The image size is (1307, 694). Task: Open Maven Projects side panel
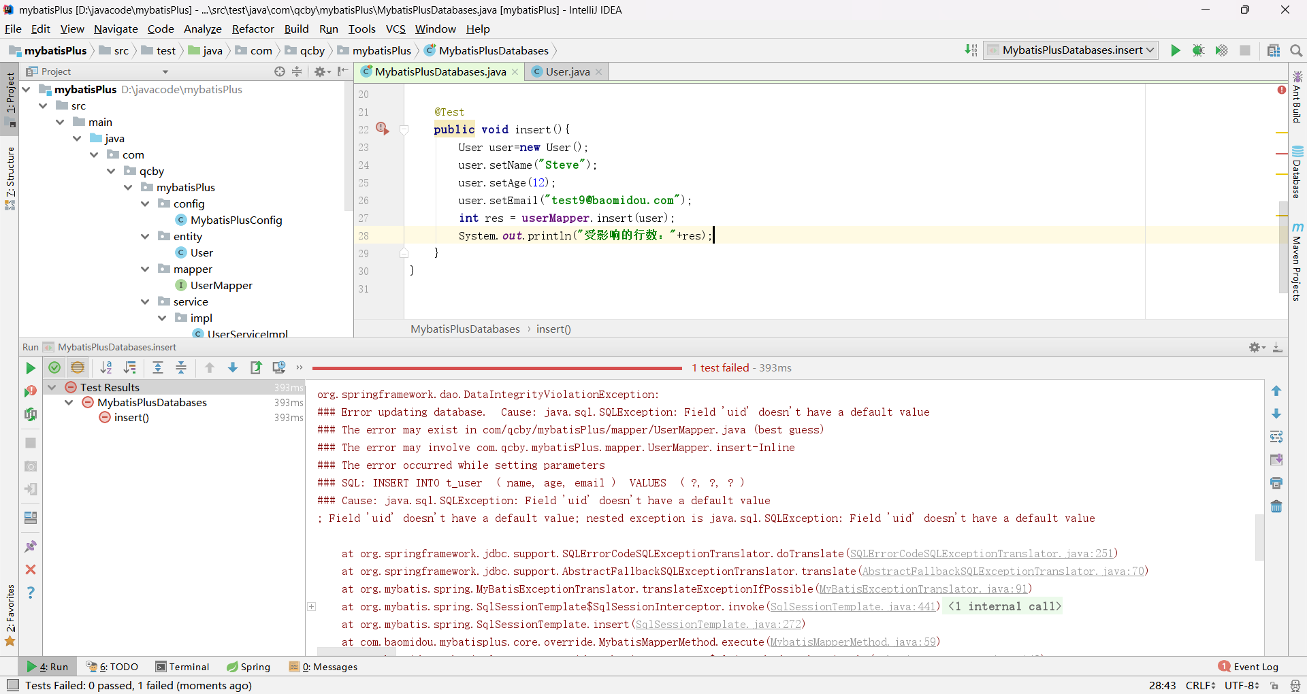pyautogui.click(x=1297, y=261)
